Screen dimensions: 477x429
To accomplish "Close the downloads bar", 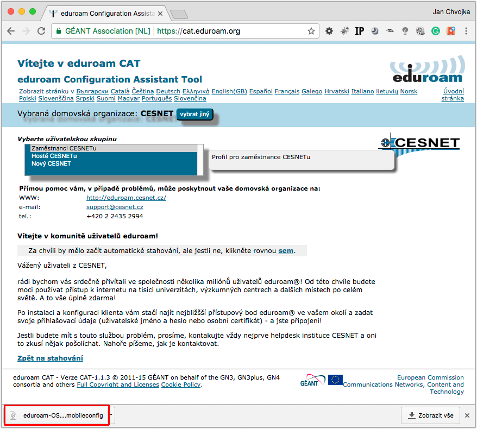I will point(467,415).
